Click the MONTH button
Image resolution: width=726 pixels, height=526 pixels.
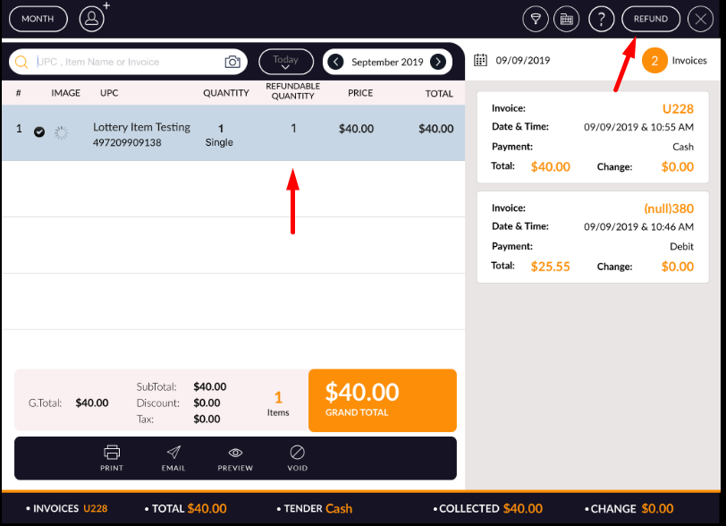38,19
